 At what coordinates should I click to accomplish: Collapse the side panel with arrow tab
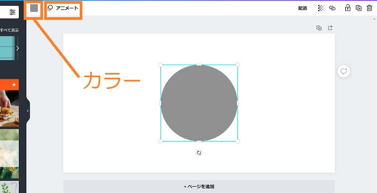point(27,111)
